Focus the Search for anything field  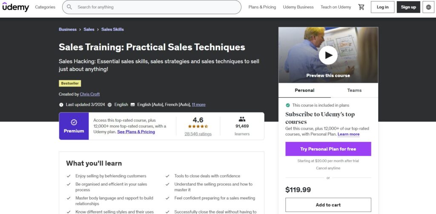pyautogui.click(x=152, y=7)
